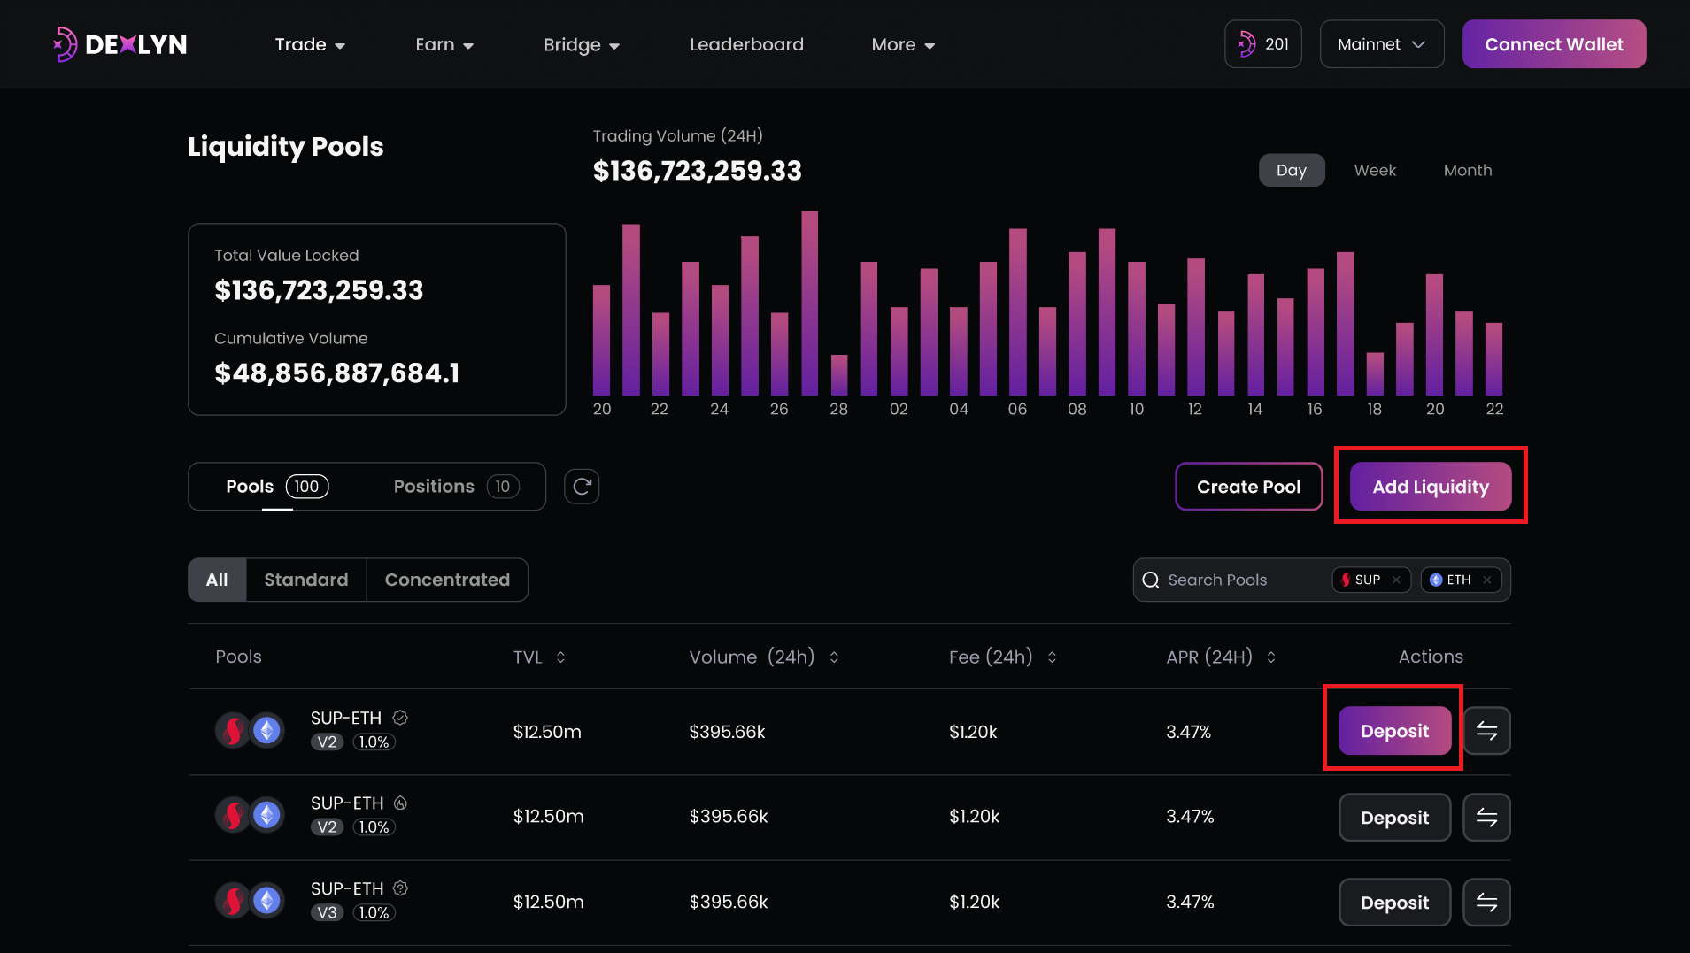Refresh the pools list
Screen dimensions: 1690x953
[582, 486]
